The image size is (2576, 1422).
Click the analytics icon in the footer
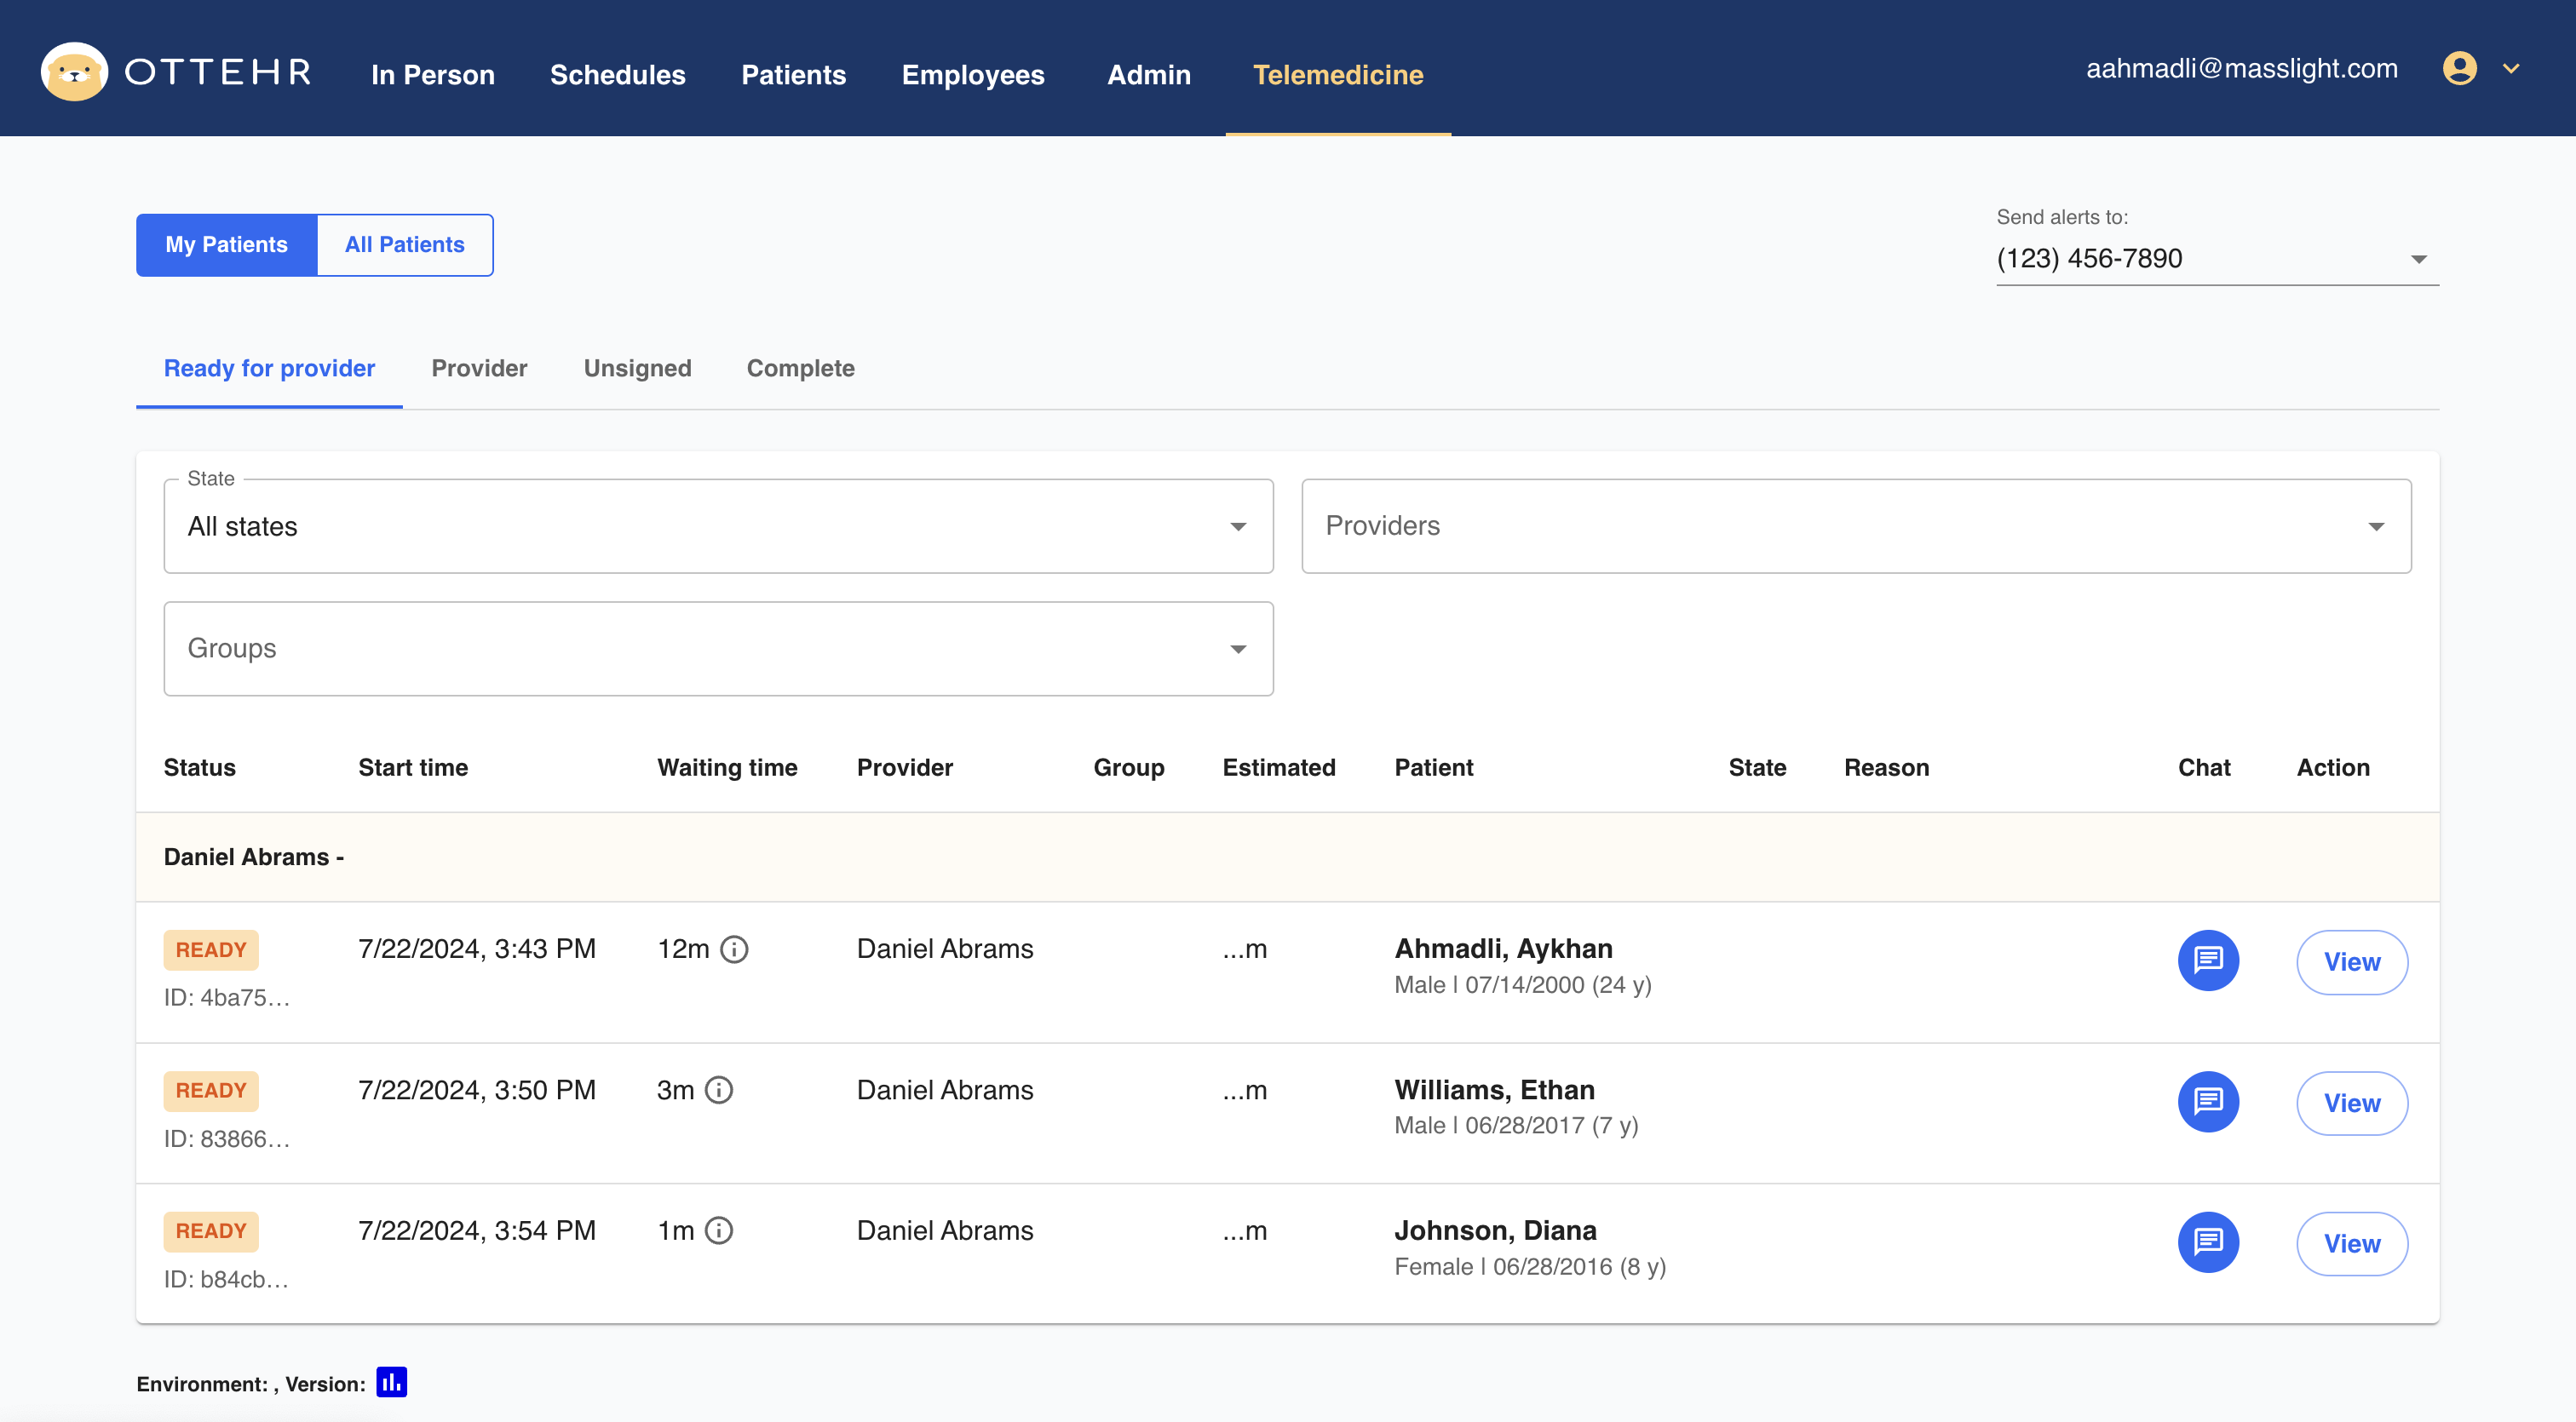[x=388, y=1384]
